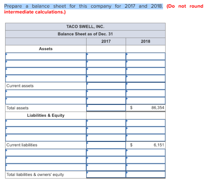Select 2018 field directly below the 6,151 value
The image size is (208, 184).
[146, 152]
